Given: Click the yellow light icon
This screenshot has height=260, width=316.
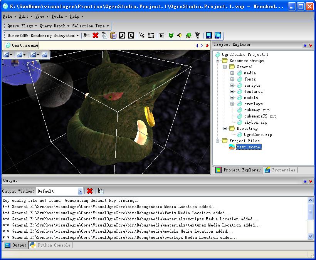Looking at the screenshot, I should click(180, 35).
